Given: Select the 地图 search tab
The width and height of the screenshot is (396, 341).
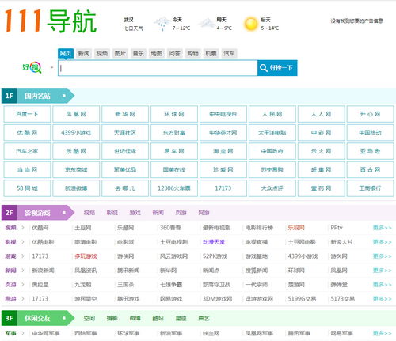Looking at the screenshot, I should 156,54.
